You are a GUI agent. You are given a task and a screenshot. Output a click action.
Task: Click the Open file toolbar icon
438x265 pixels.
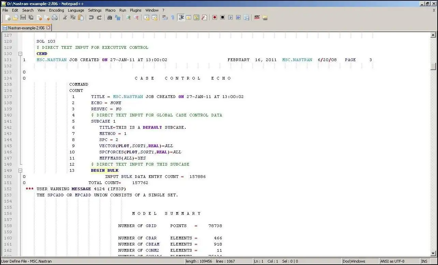[15, 17]
